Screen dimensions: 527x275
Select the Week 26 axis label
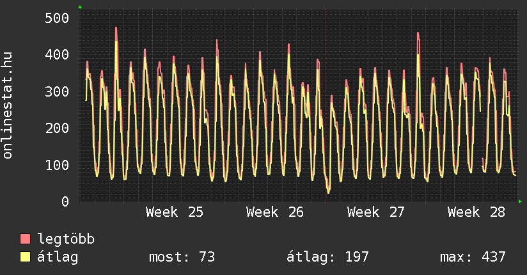[275, 212]
